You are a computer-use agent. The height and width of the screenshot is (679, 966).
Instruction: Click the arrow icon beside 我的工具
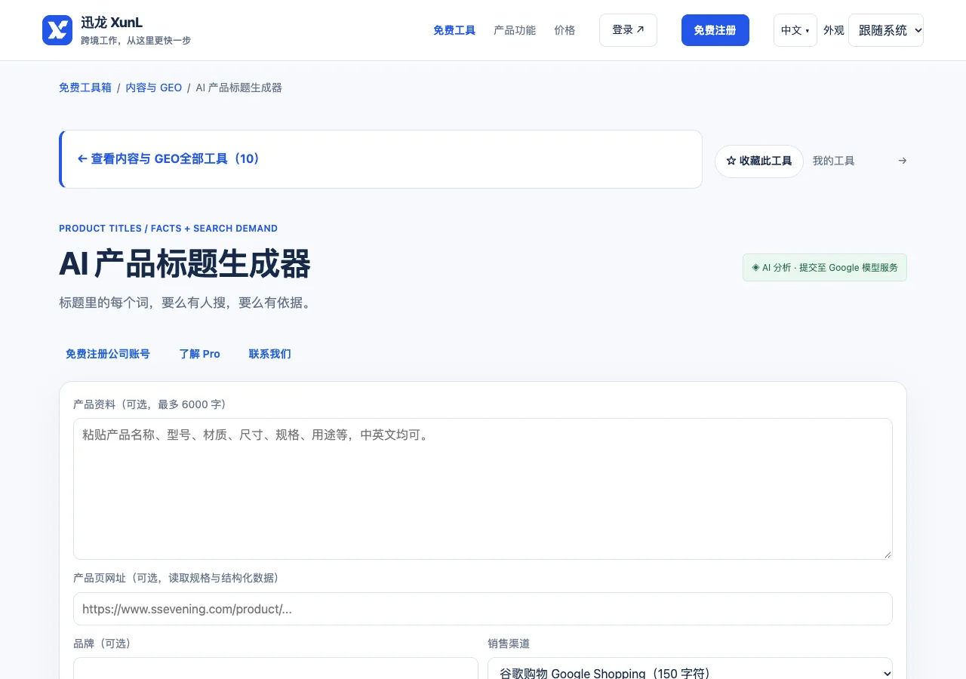[902, 161]
